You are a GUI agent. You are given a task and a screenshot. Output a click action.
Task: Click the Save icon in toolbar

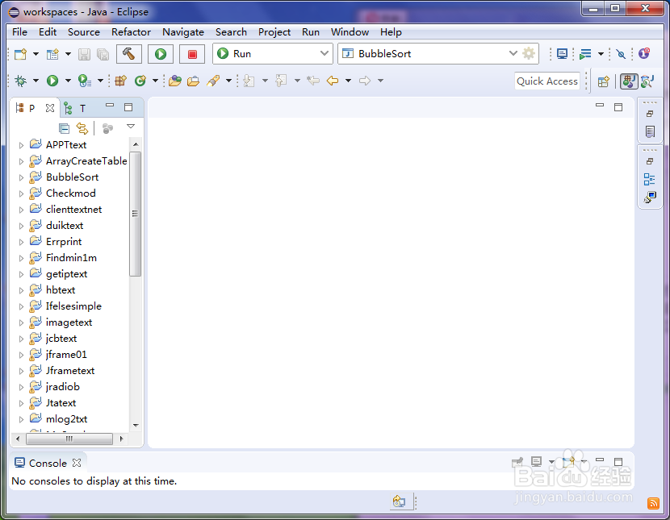point(84,54)
